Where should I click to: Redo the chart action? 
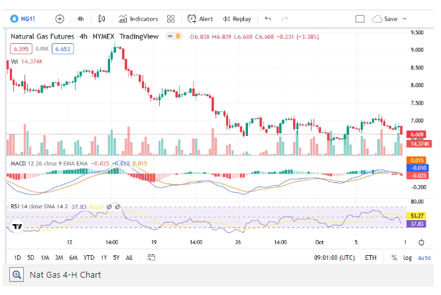(x=284, y=19)
